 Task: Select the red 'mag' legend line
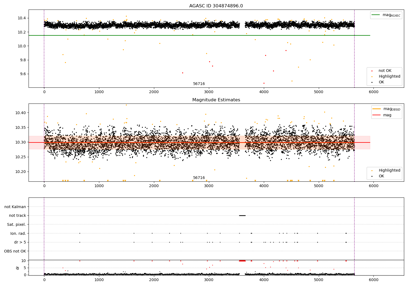pos(377,115)
